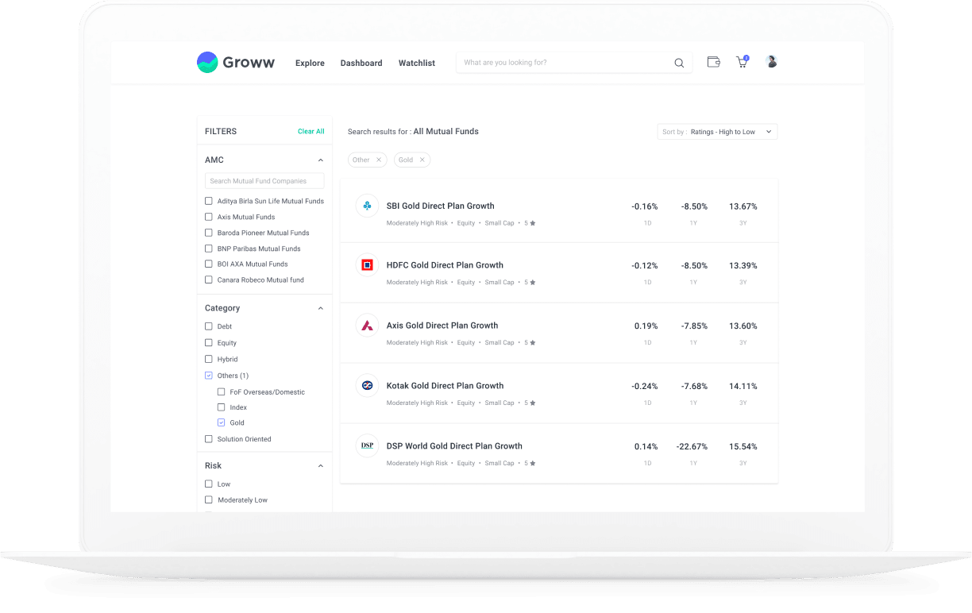Click the HDFC fund logo icon
The image size is (972, 613).
[x=367, y=265]
